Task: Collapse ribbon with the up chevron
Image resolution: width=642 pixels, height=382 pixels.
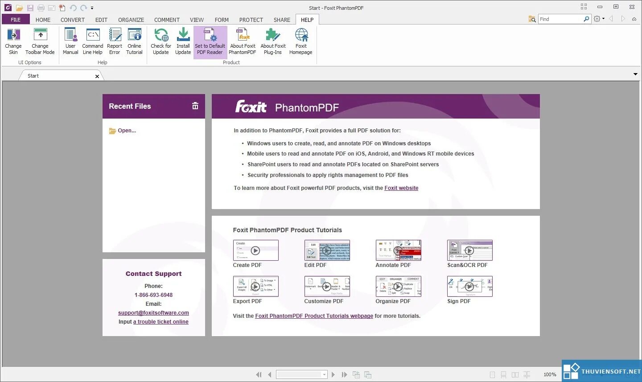Action: point(634,19)
